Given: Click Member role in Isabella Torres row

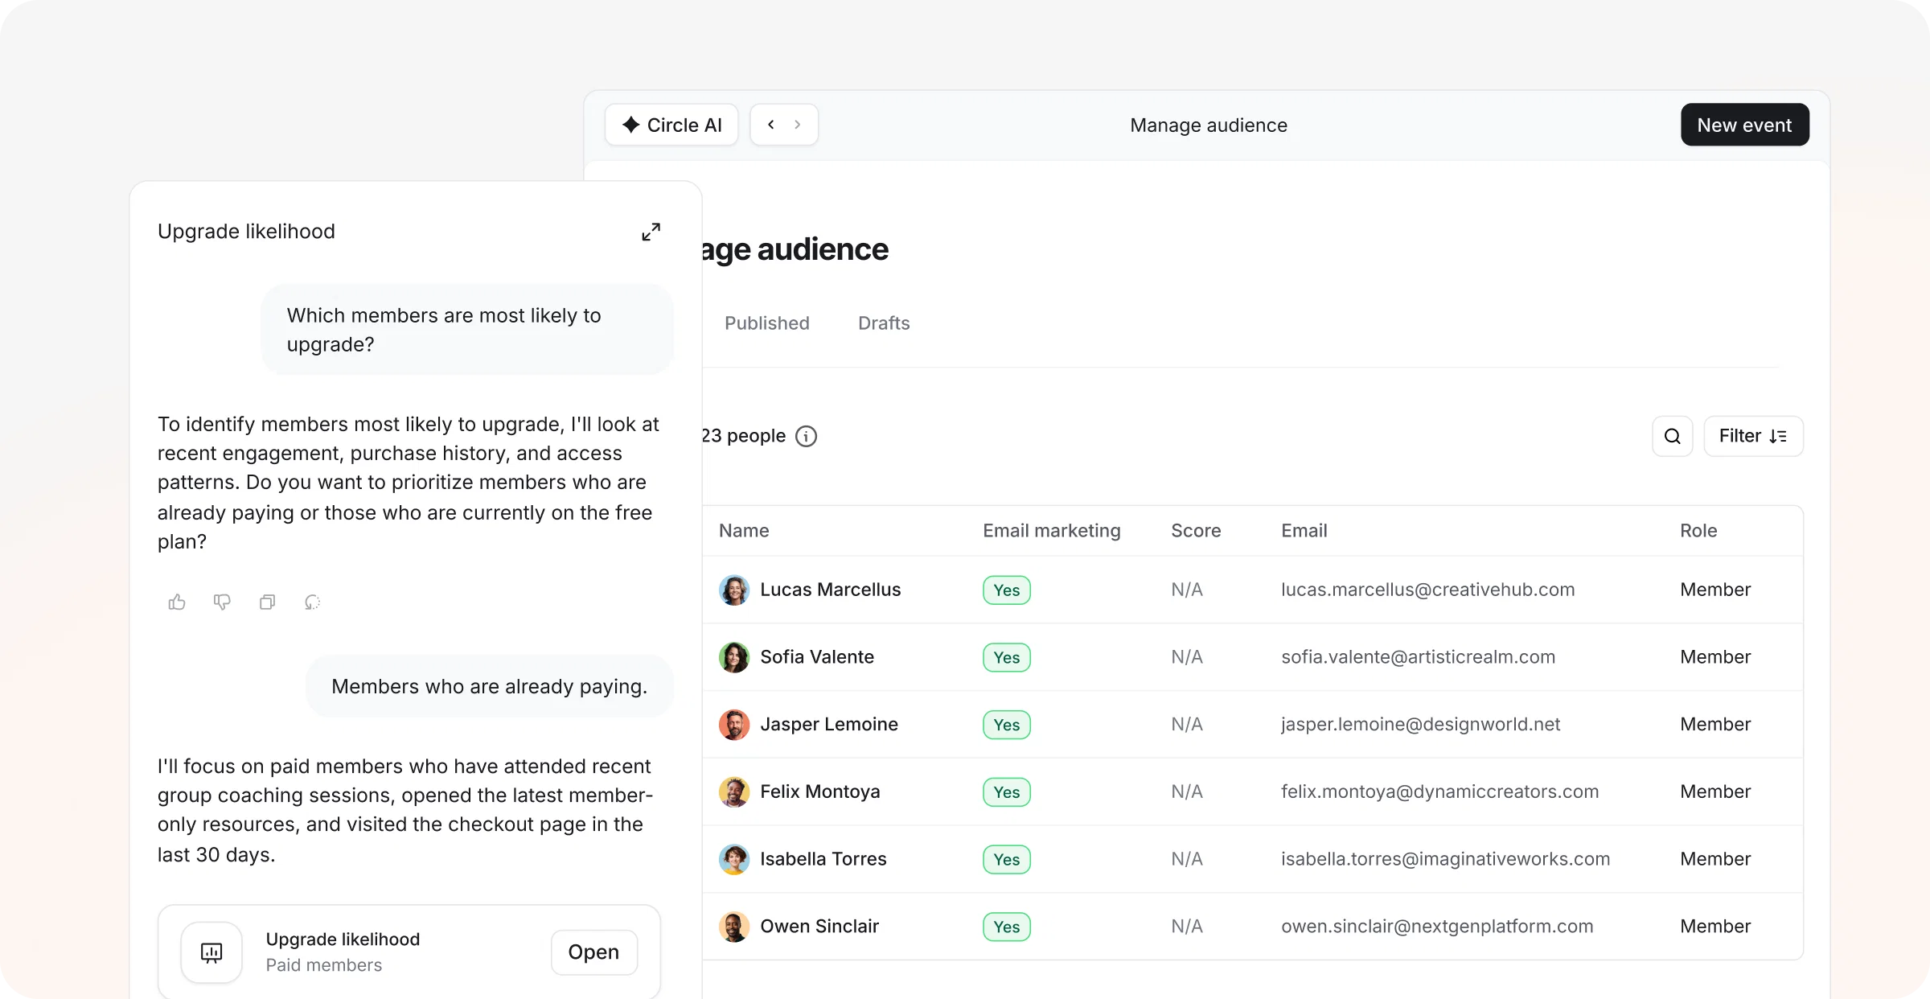Looking at the screenshot, I should 1715,859.
